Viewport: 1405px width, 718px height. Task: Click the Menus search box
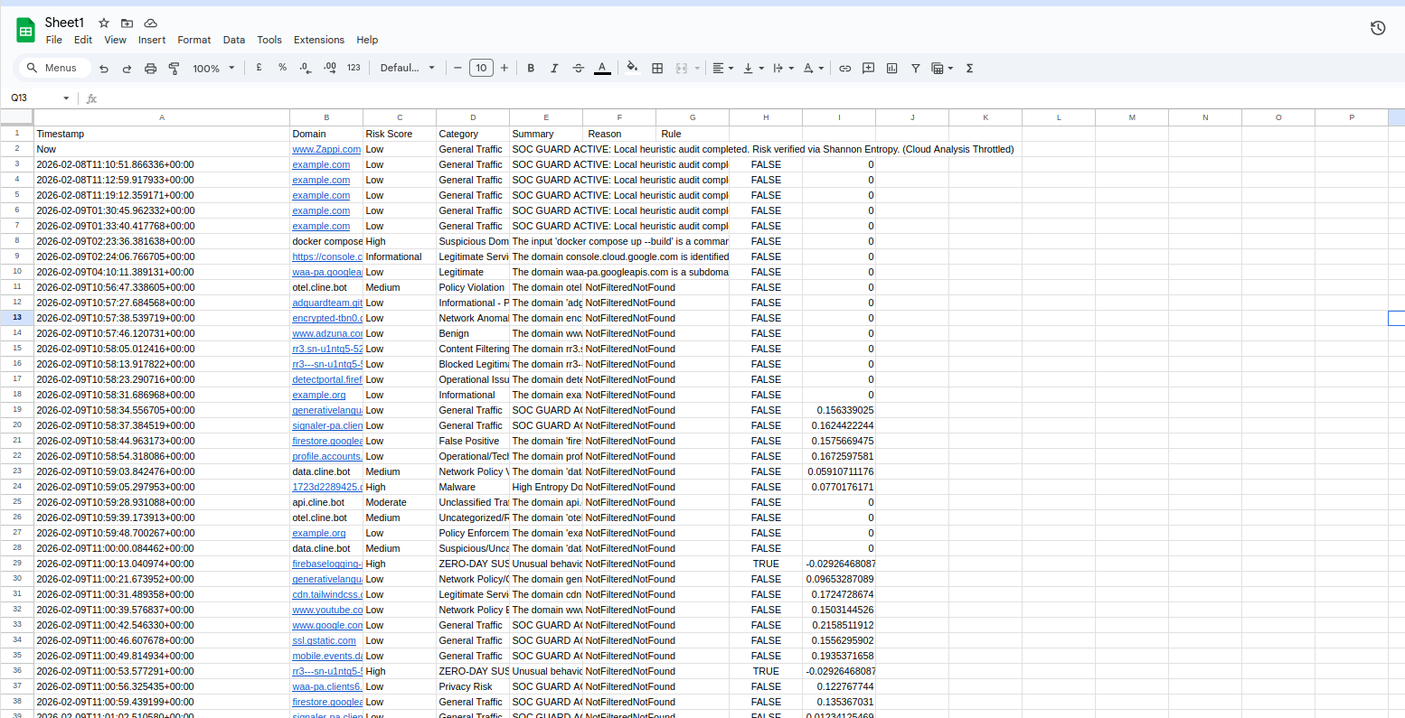(x=55, y=68)
